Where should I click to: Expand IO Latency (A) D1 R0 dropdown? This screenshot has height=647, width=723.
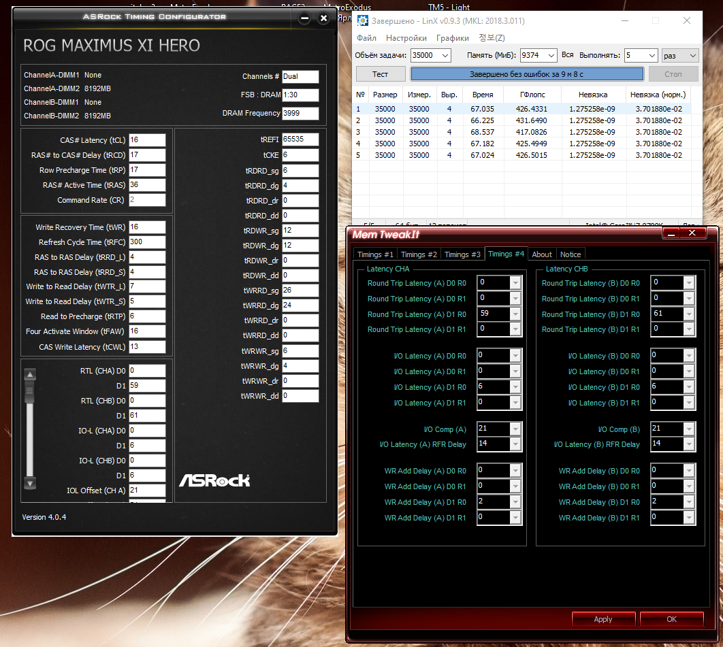click(x=515, y=386)
